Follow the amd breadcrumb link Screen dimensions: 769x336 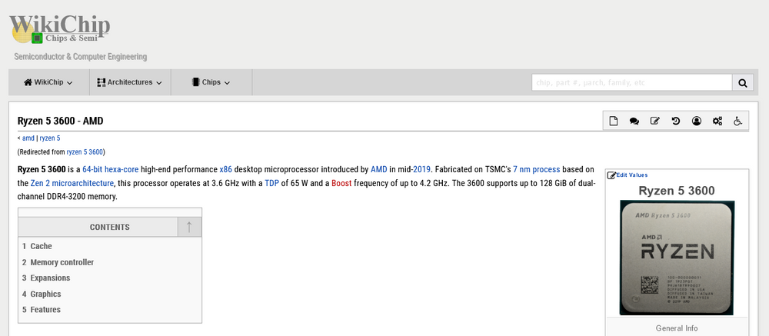pos(28,138)
